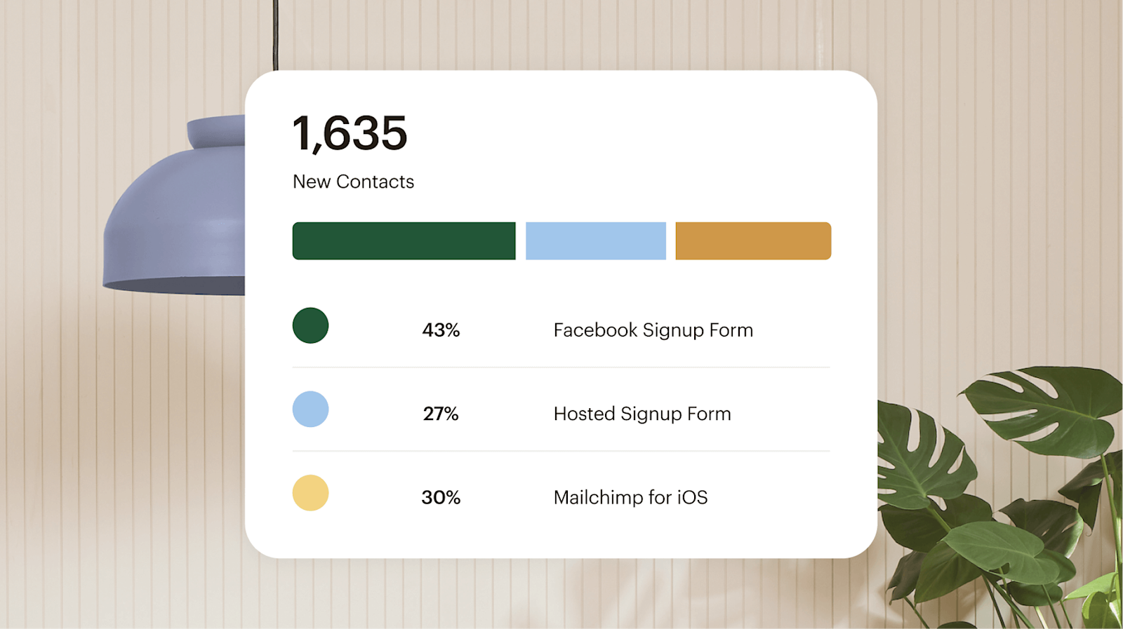Click the 43% percentage value
This screenshot has height=629, width=1123.
(x=441, y=330)
